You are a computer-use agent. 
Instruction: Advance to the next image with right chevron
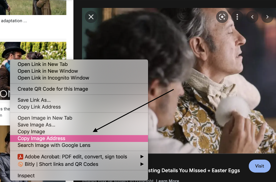click(x=267, y=17)
